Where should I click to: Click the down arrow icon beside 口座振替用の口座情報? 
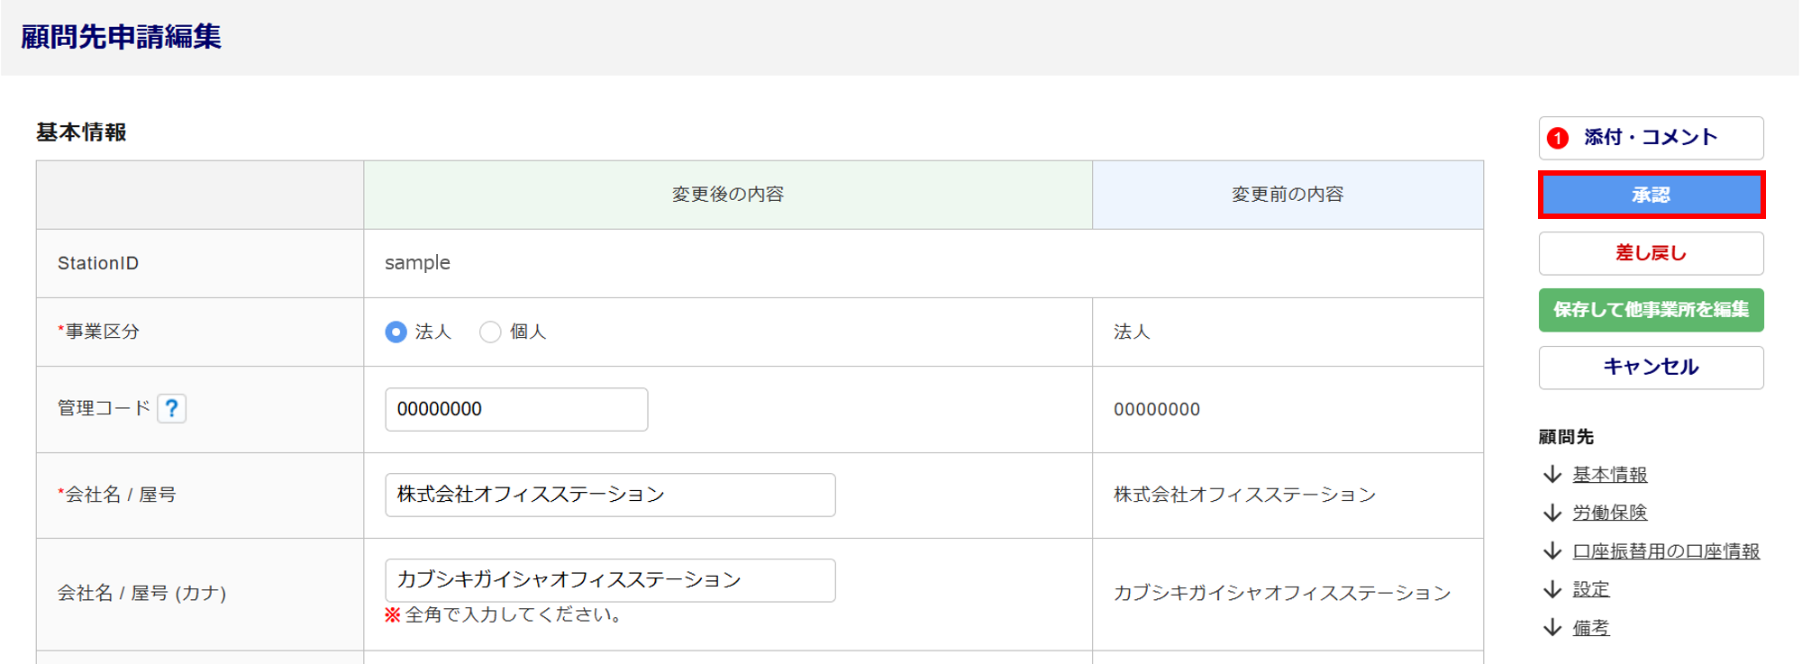(x=1552, y=551)
